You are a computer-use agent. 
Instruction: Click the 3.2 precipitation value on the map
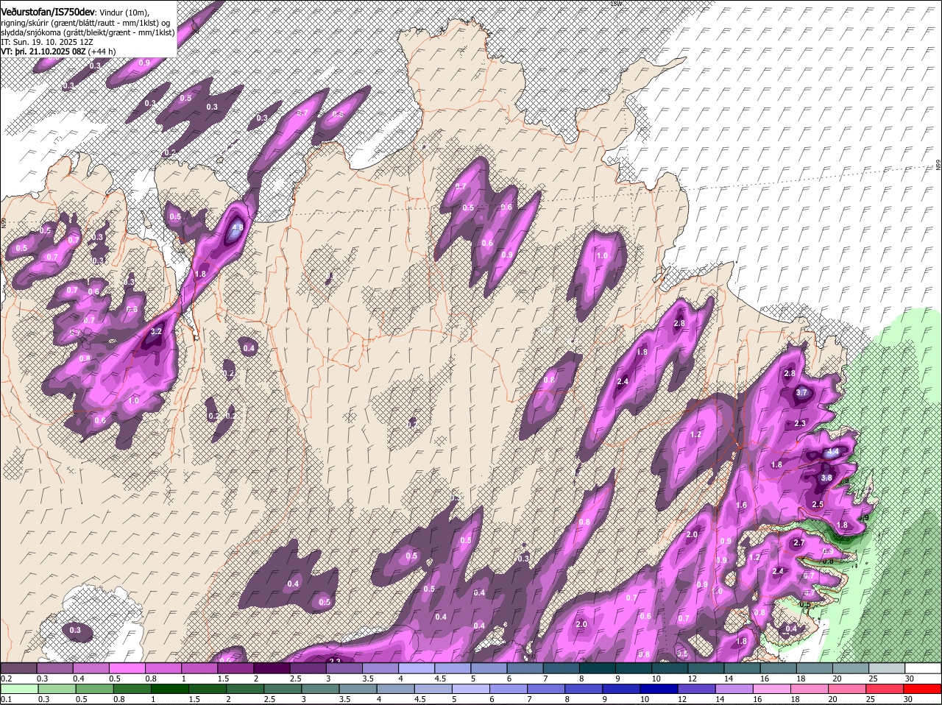point(156,332)
